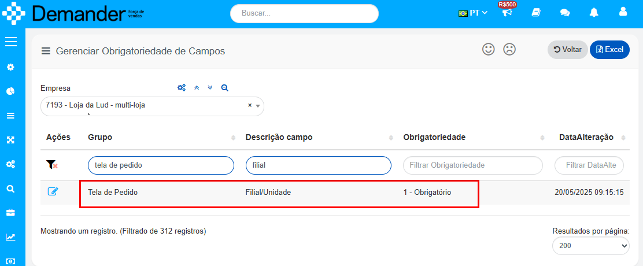Click the megaphone R$500 promotions icon

507,12
